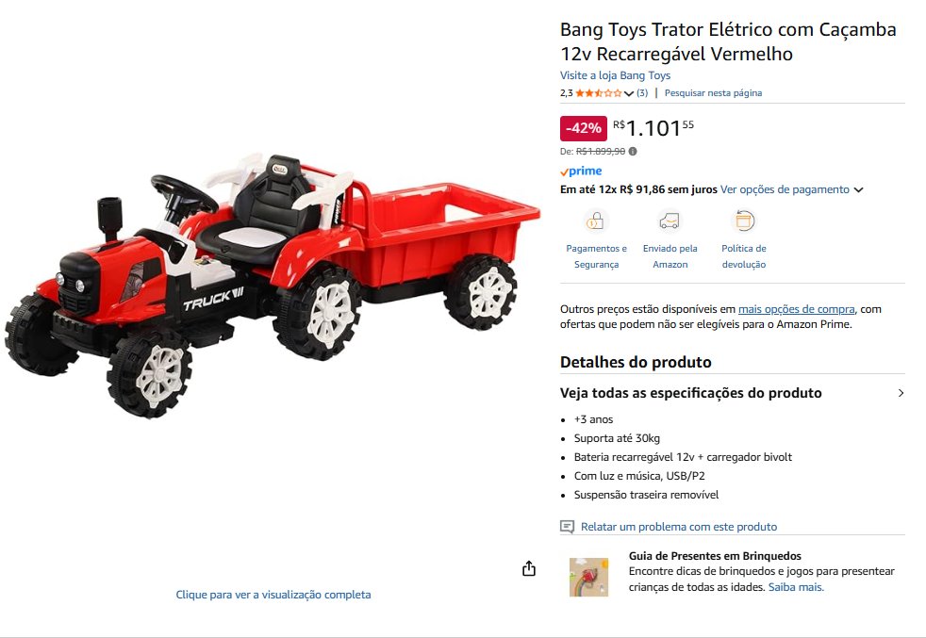Viewport: 926px width, 638px height.
Task: Open the three reviews count link
Action: (642, 92)
